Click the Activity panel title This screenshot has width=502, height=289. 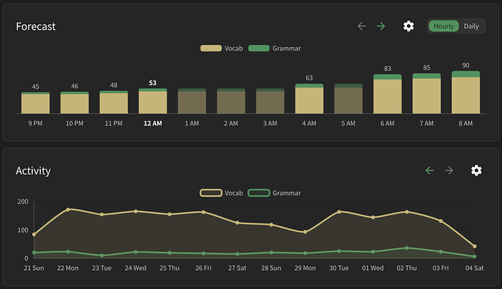(x=33, y=171)
